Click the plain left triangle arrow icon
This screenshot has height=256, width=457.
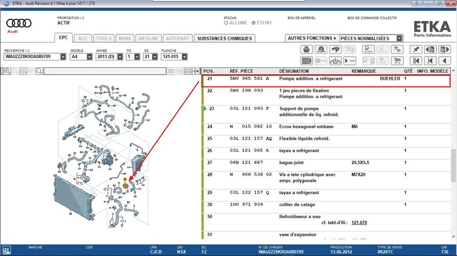(x=445, y=61)
